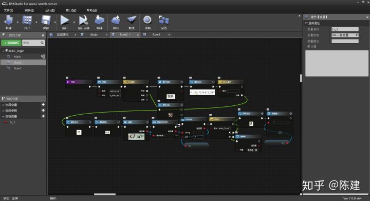Viewport: 370px width, 201px height.
Task: Collapse the 流程变量 section in variables panel
Action: click(3, 117)
